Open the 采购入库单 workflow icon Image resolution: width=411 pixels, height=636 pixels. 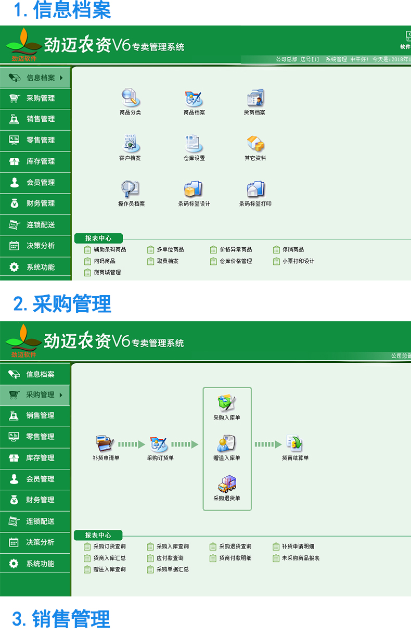tap(227, 408)
